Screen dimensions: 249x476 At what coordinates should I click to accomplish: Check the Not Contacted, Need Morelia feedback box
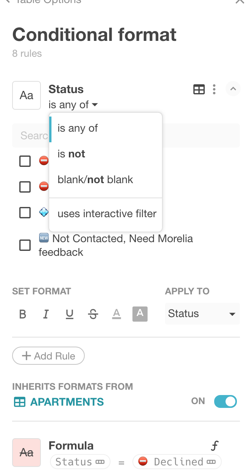(25, 245)
